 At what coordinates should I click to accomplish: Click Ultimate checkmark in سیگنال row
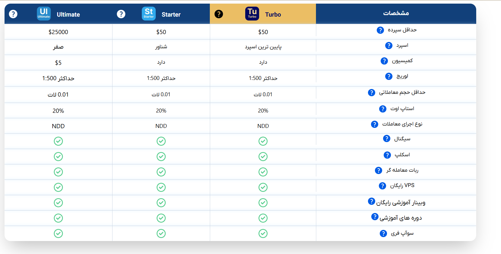tap(58, 141)
